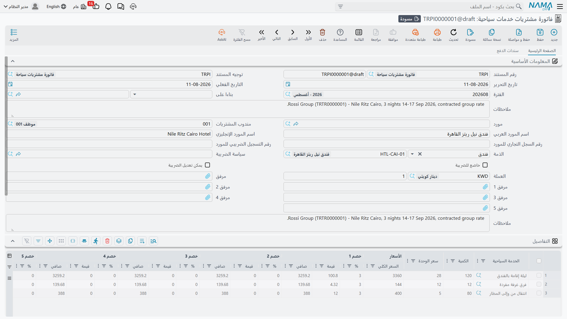Jump to the last record with الأخير

coord(261,35)
